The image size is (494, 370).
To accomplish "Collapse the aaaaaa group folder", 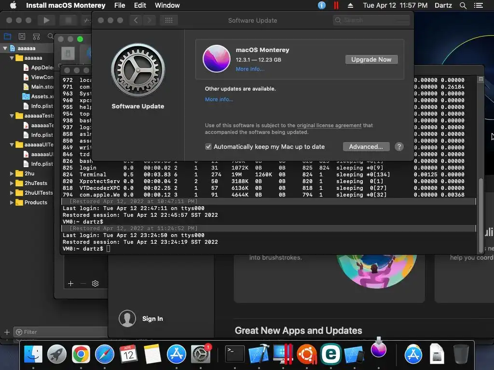I will pos(12,58).
